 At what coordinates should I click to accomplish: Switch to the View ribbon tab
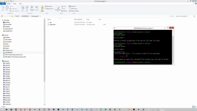tap(20, 4)
